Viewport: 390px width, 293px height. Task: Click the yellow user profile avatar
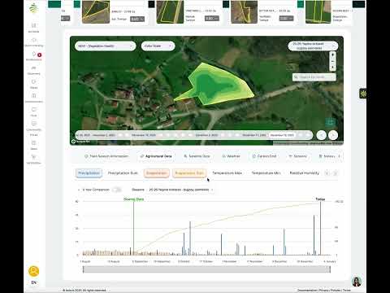tap(34, 271)
